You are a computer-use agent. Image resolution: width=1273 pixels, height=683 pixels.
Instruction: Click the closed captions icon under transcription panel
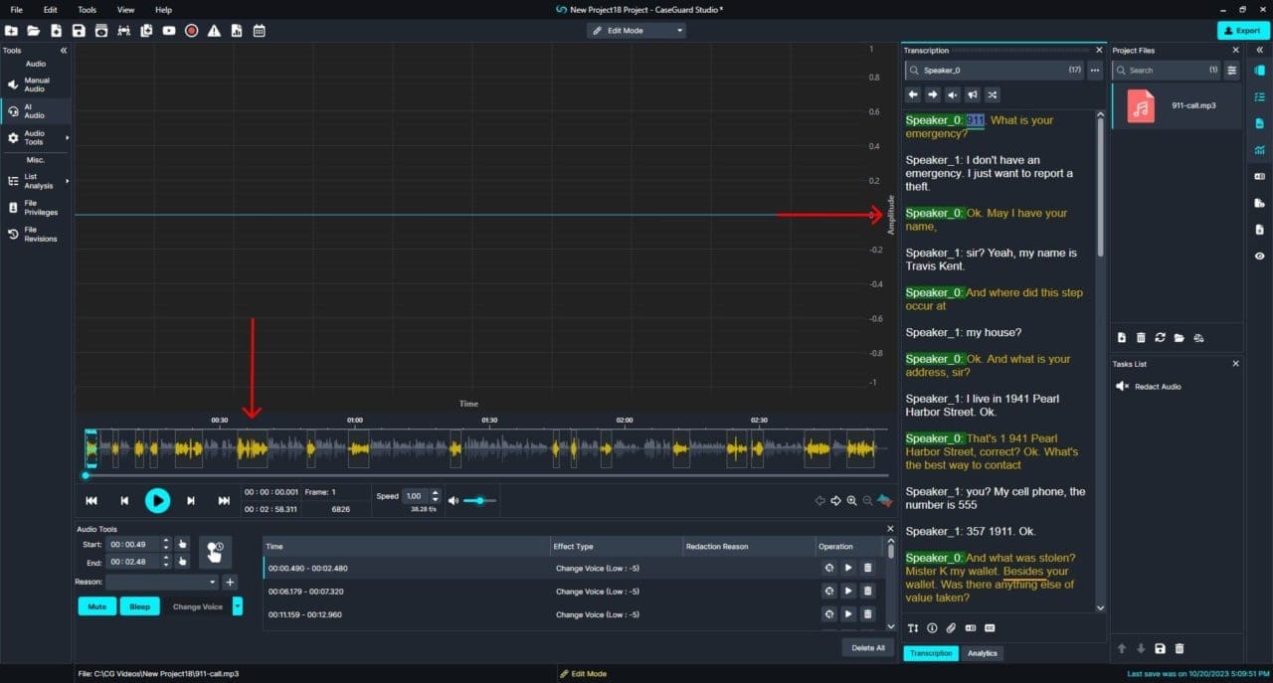(x=989, y=627)
